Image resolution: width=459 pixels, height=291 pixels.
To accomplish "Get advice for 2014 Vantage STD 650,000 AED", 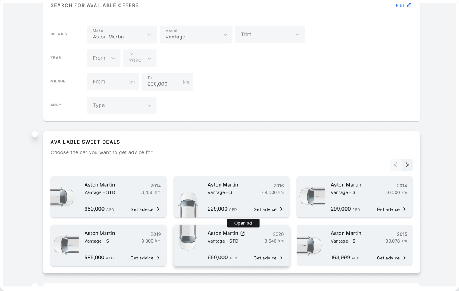I will pyautogui.click(x=145, y=209).
